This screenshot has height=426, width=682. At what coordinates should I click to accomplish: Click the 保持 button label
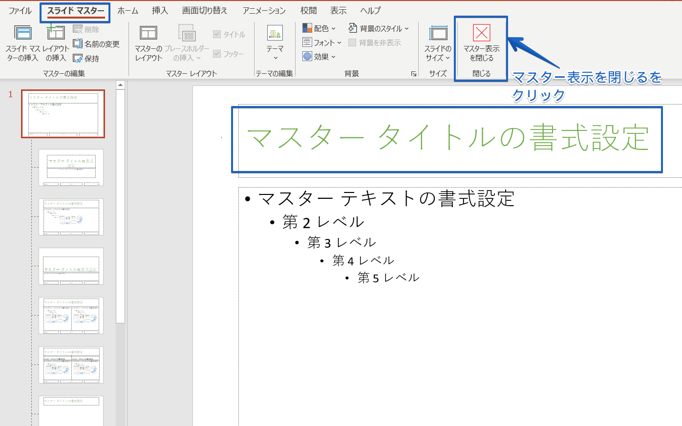[92, 59]
